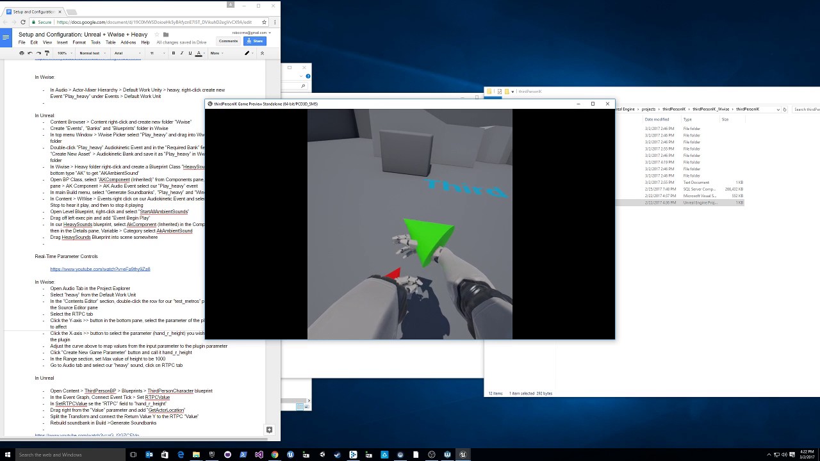Image resolution: width=820 pixels, height=461 pixels.
Task: Open Microsoft Edge from the taskbar
Action: [x=181, y=455]
